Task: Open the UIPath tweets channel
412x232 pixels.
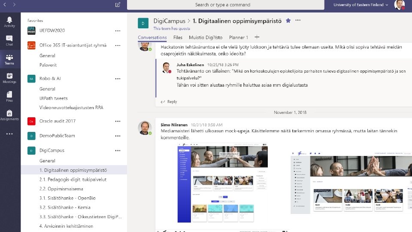Action: point(53,98)
